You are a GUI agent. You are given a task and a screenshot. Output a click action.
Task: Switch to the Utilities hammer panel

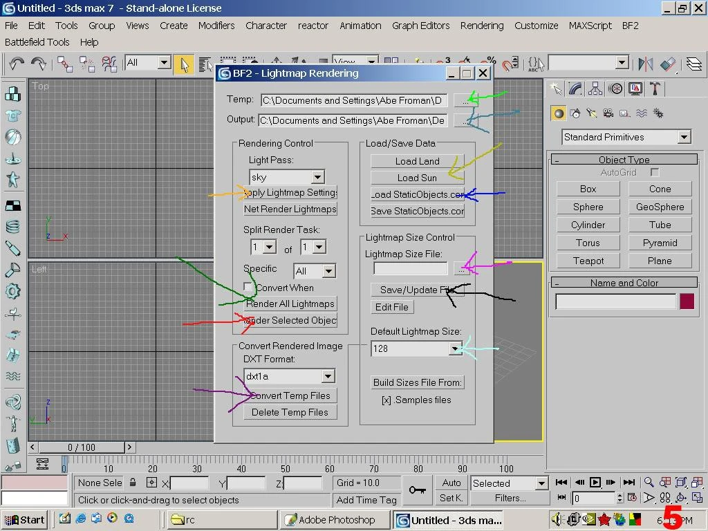[655, 88]
